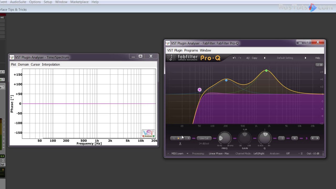336x189 pixels.
Task: Select the pink low cut band dot
Action: click(199, 90)
